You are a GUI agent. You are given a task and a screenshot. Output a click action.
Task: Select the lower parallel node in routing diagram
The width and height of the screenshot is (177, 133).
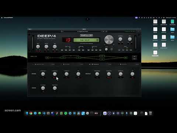[x=102, y=59]
